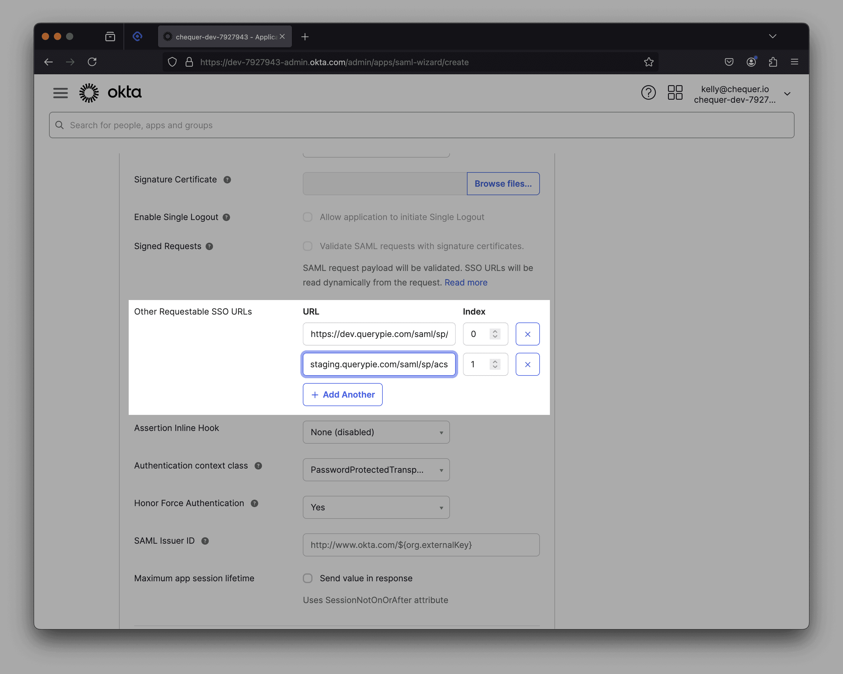Open the Okta help question mark icon
This screenshot has height=674, width=843.
pyautogui.click(x=648, y=93)
